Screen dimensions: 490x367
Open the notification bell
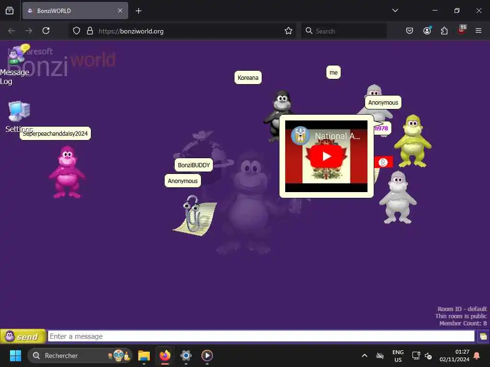(x=477, y=356)
